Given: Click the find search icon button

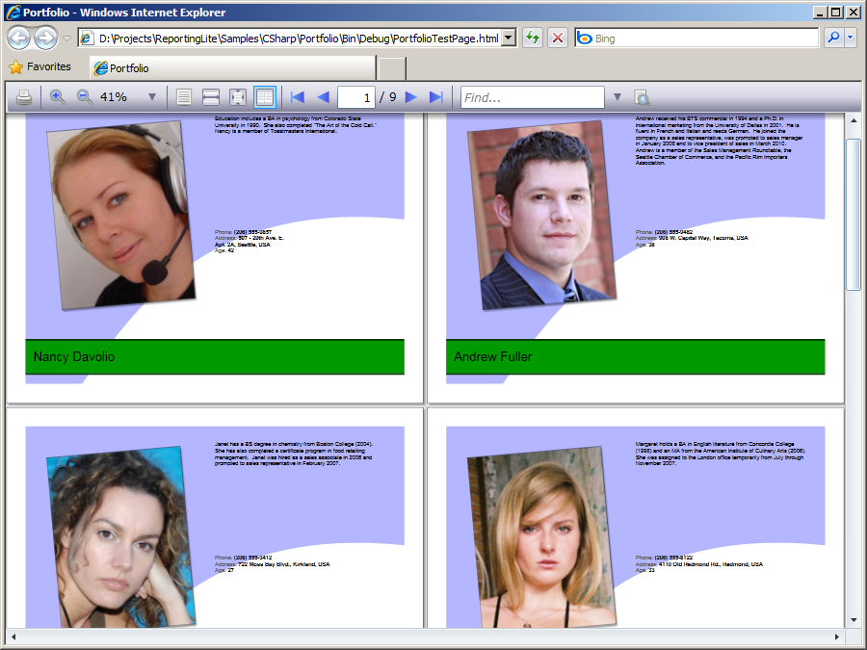Looking at the screenshot, I should tap(642, 97).
